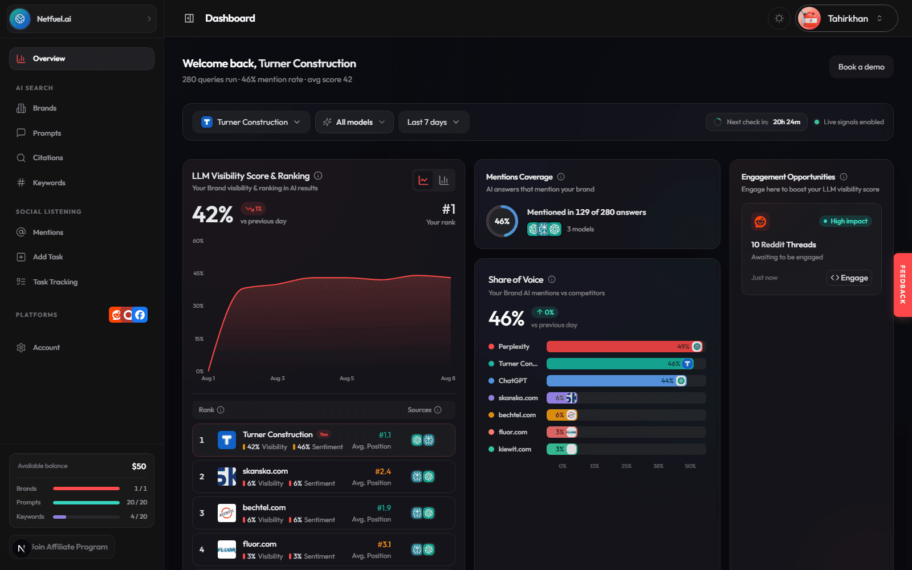Click the Book a demo button
912x570 pixels.
pos(861,67)
